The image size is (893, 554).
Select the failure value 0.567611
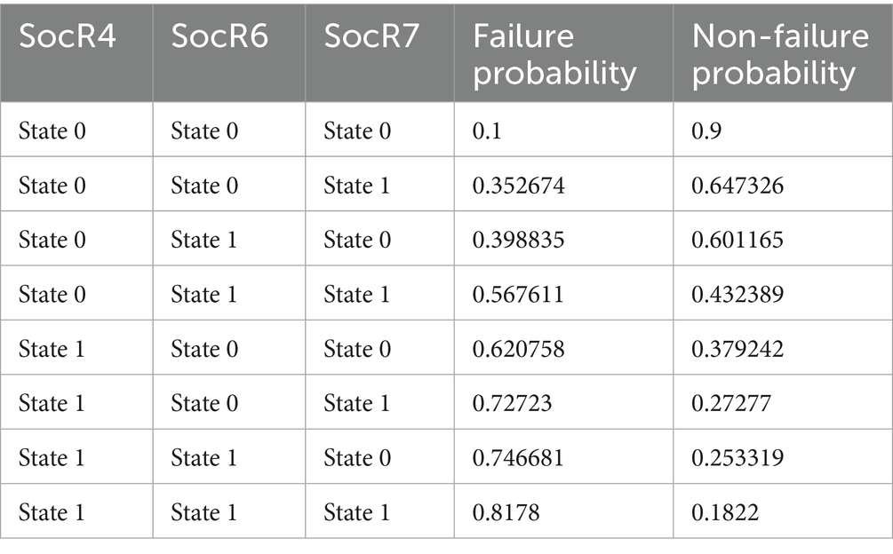click(x=517, y=295)
